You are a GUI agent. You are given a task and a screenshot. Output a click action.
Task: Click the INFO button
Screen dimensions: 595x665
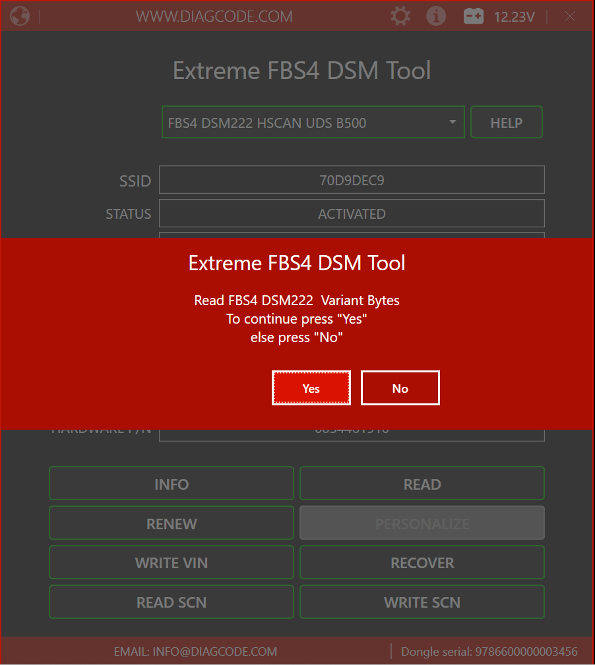[x=172, y=484]
